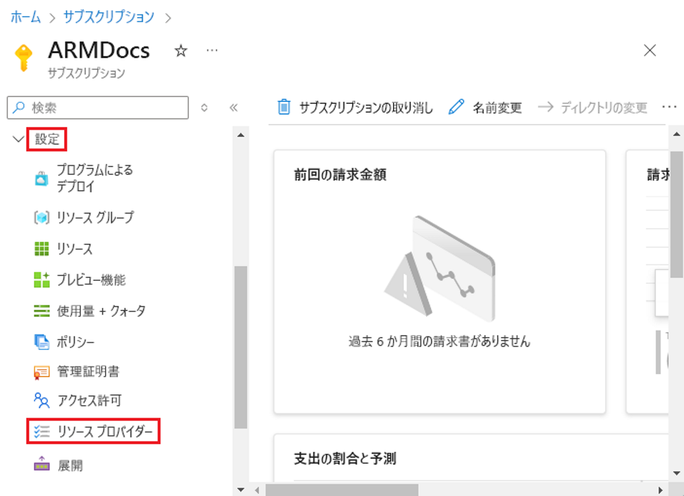The image size is (684, 496).
Task: Click the usage quotas bars icon
Action: click(x=42, y=311)
